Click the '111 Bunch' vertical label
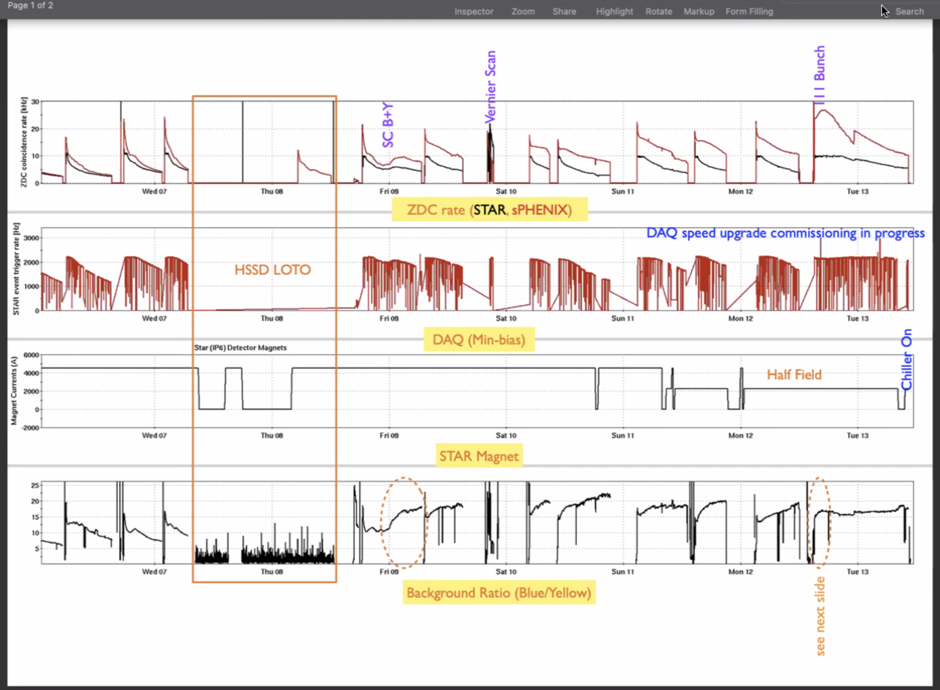This screenshot has height=690, width=940. point(819,74)
